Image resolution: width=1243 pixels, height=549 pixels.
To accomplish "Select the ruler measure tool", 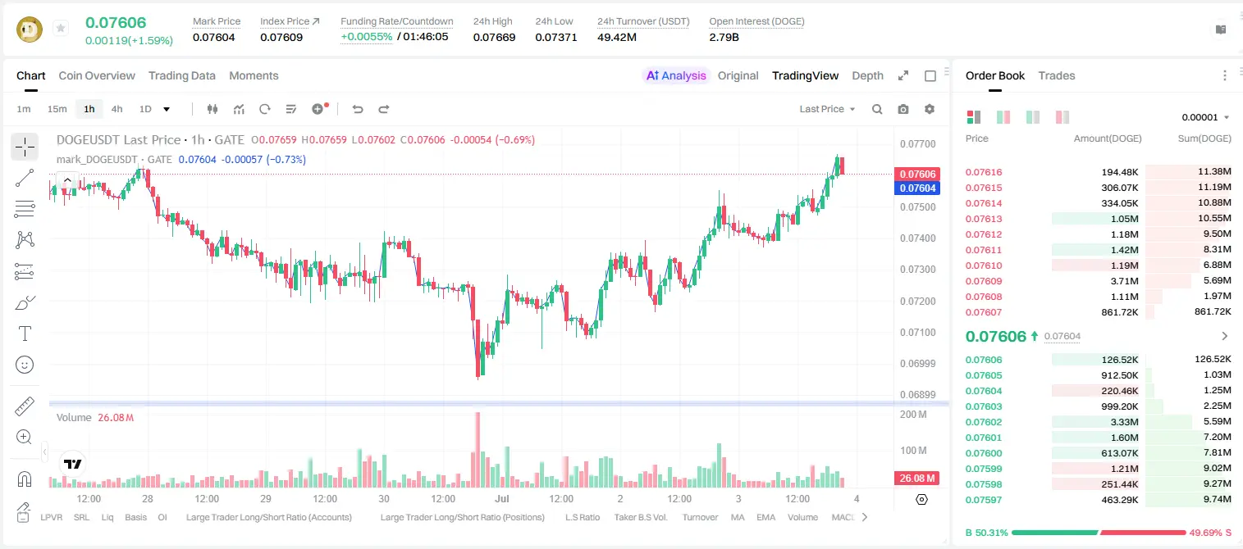I will (x=25, y=406).
